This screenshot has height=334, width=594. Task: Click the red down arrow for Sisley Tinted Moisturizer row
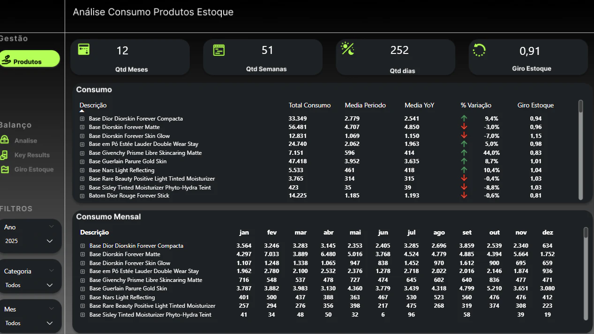(x=464, y=187)
